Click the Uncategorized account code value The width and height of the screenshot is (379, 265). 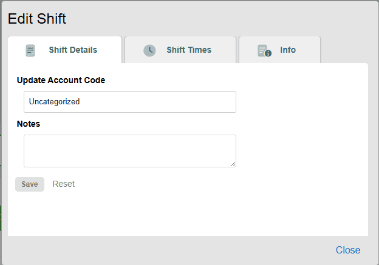point(55,102)
